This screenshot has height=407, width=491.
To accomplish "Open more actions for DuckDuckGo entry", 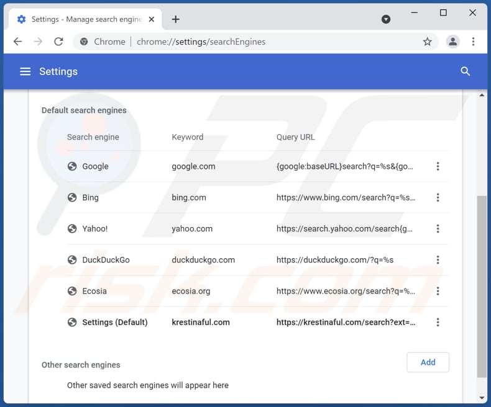I will (x=438, y=260).
